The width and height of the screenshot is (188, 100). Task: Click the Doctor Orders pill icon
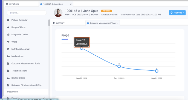click(x=8, y=78)
